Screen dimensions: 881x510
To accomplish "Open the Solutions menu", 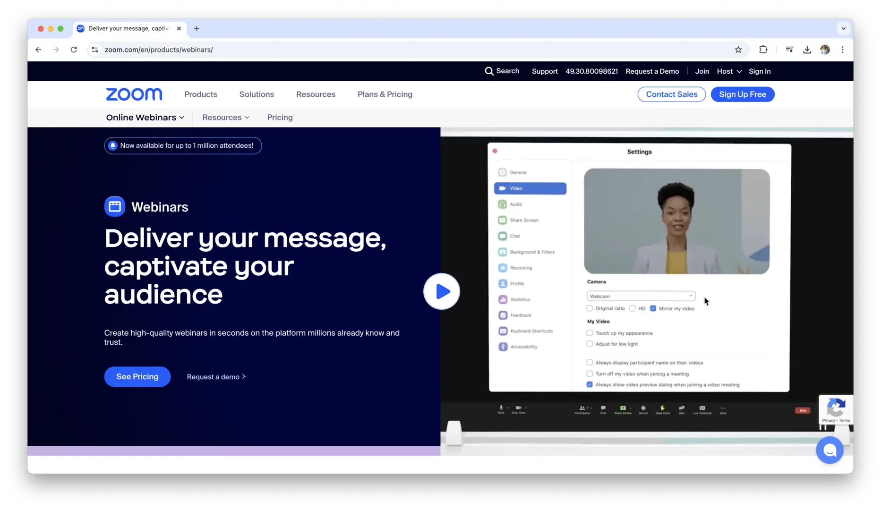I will click(257, 94).
